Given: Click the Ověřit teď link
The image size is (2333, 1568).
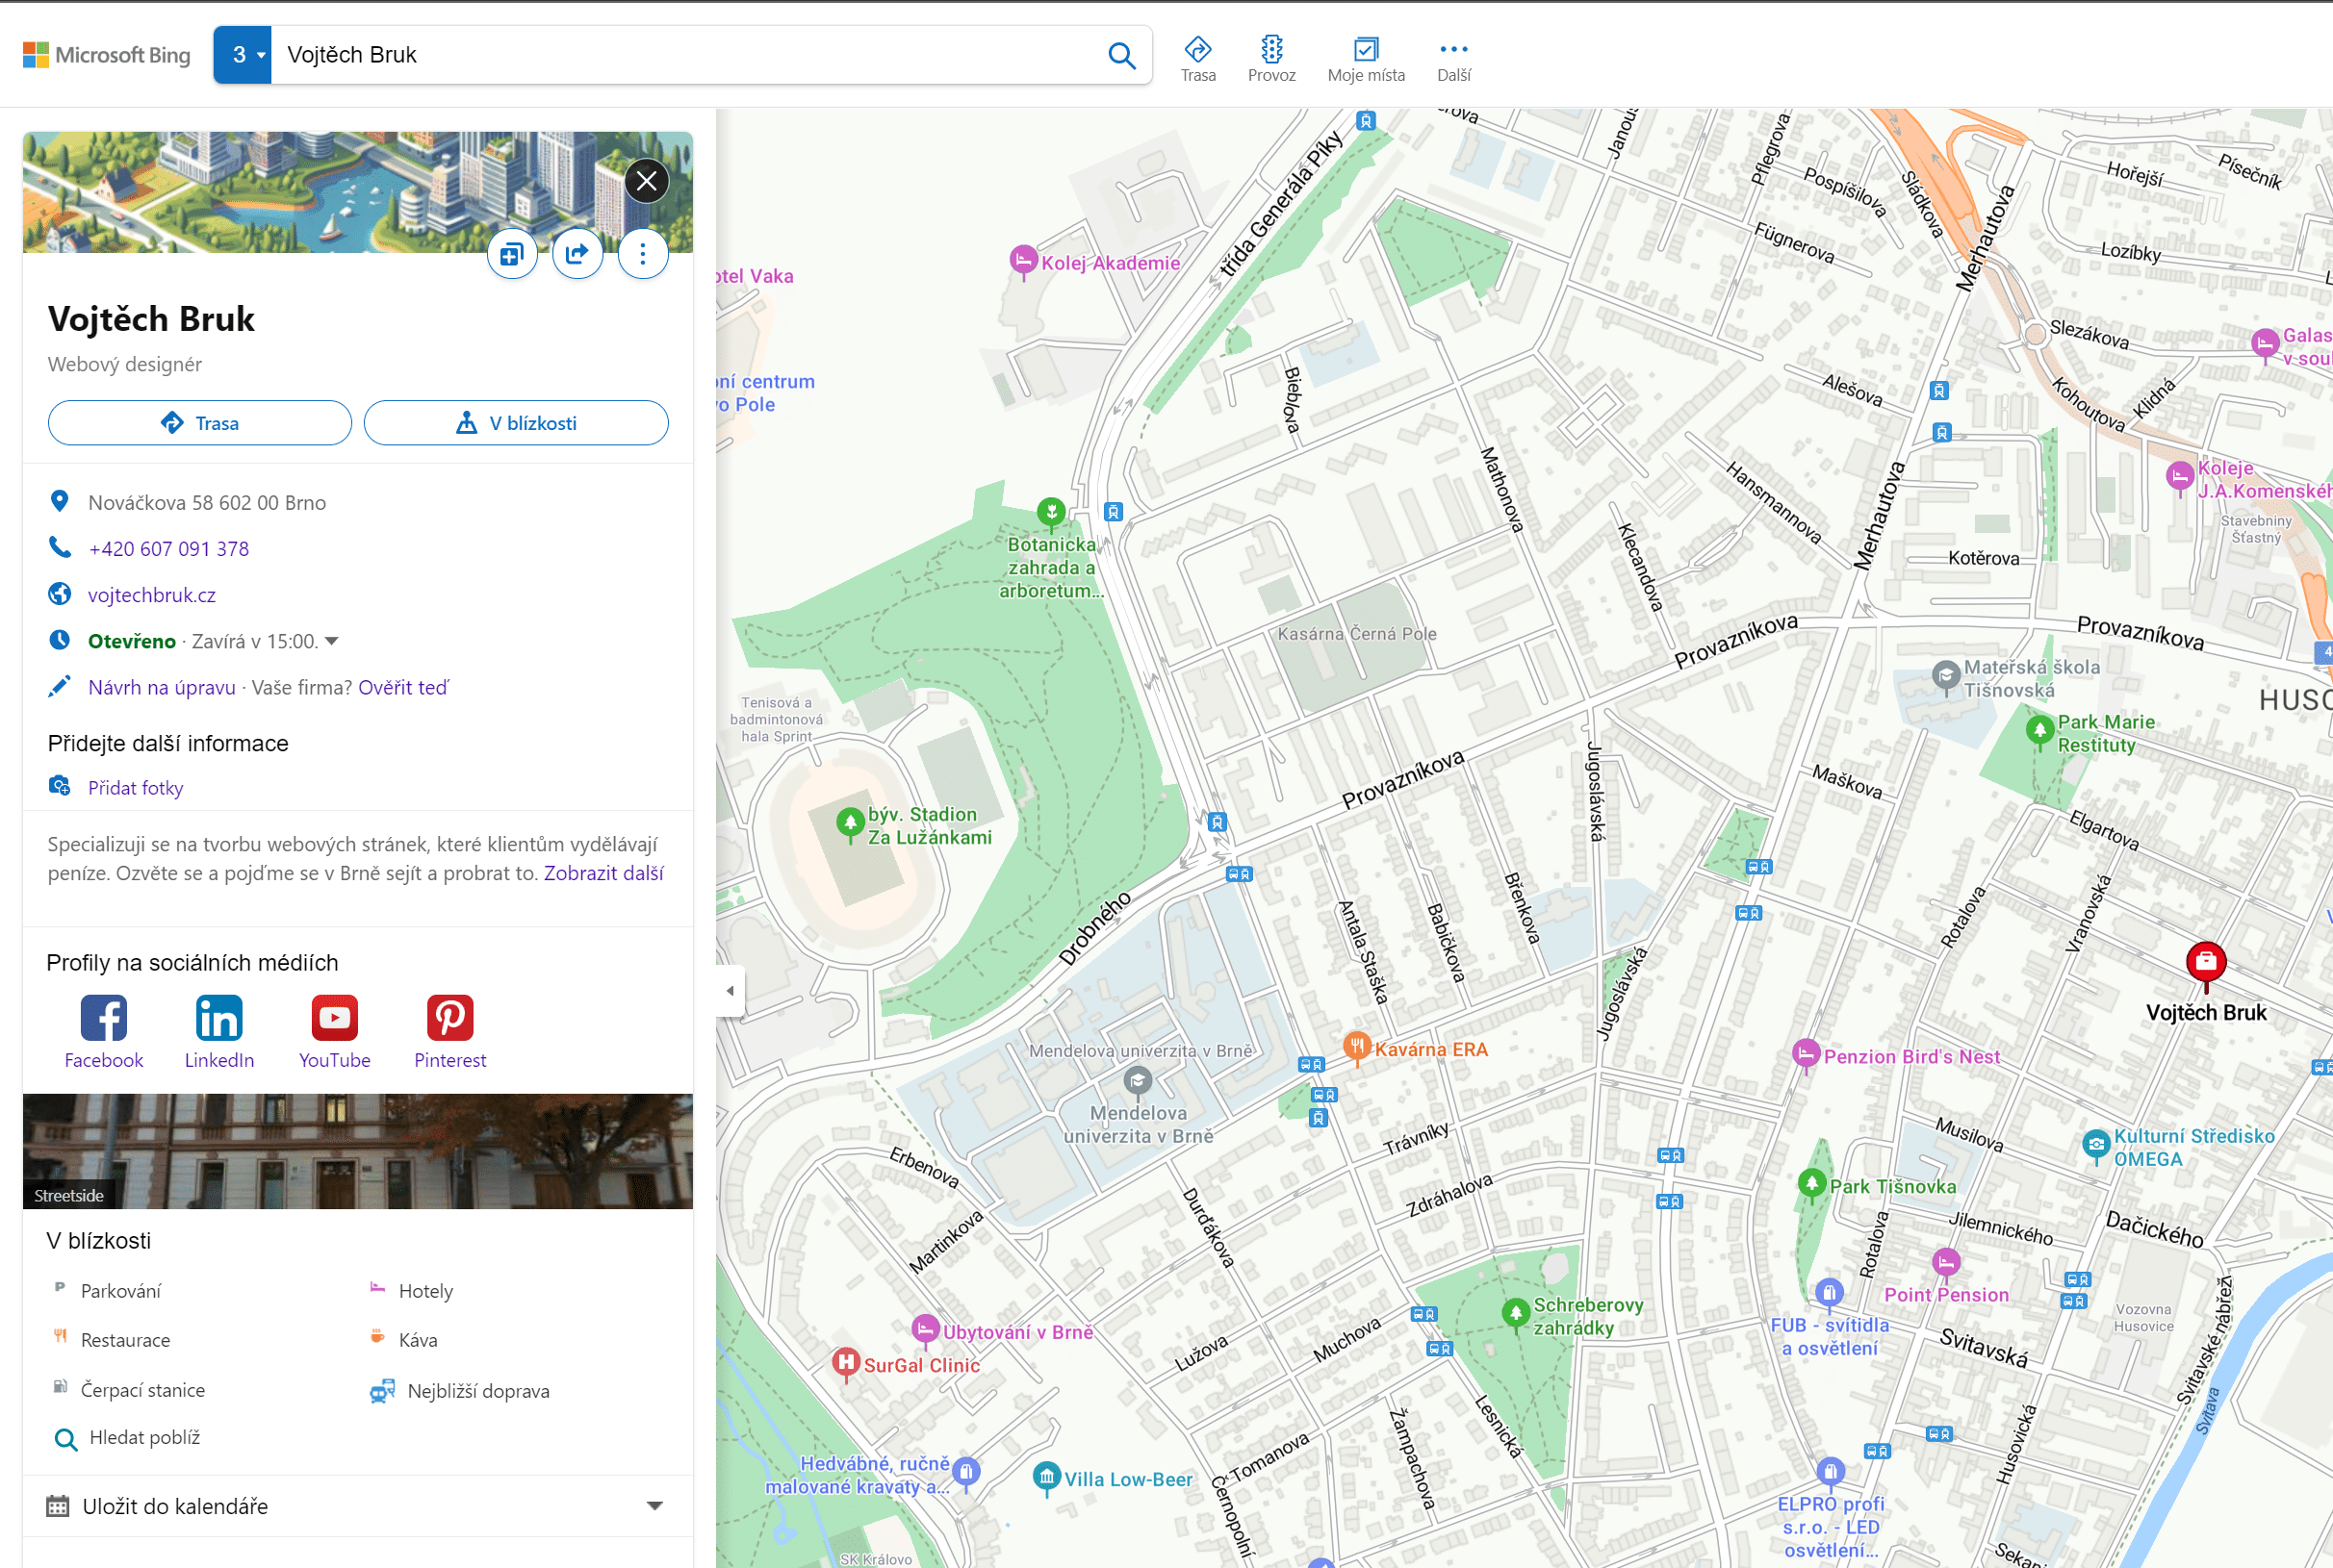Looking at the screenshot, I should point(403,687).
